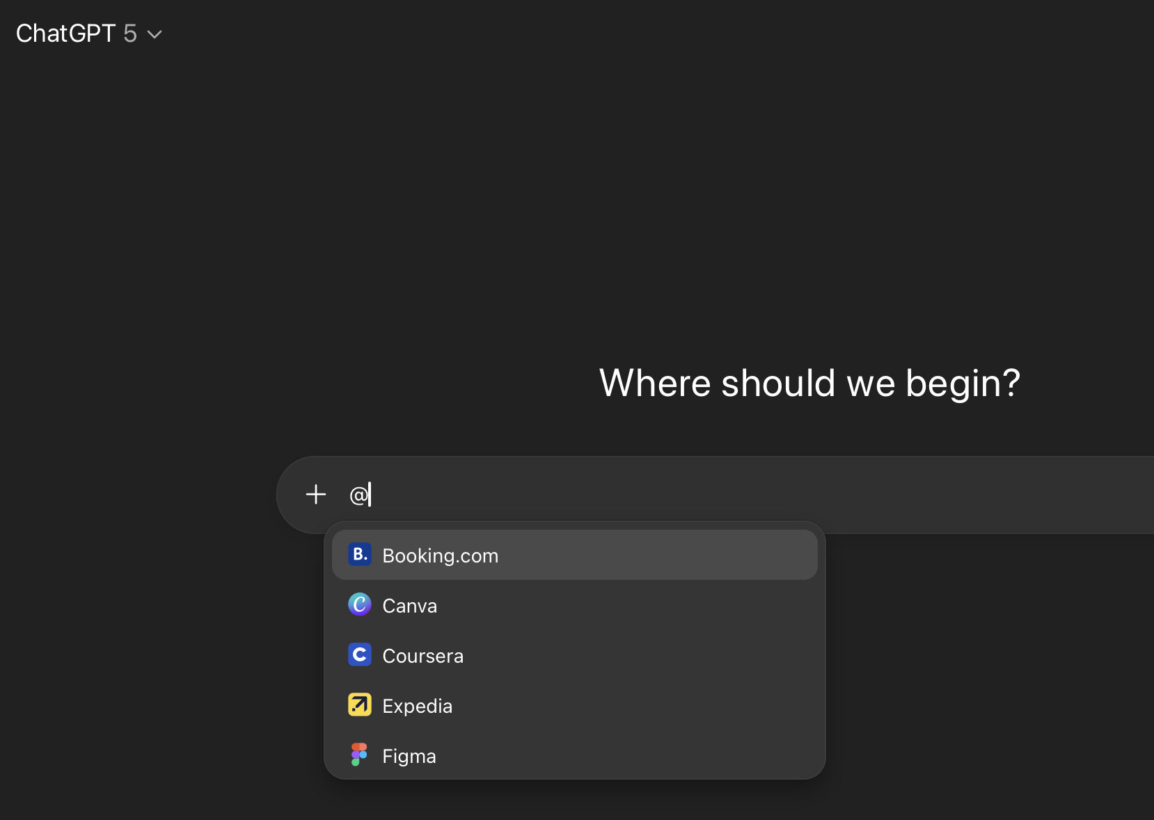Open the ChatGPT 5 model dropdown
The width and height of the screenshot is (1154, 820).
[x=88, y=33]
